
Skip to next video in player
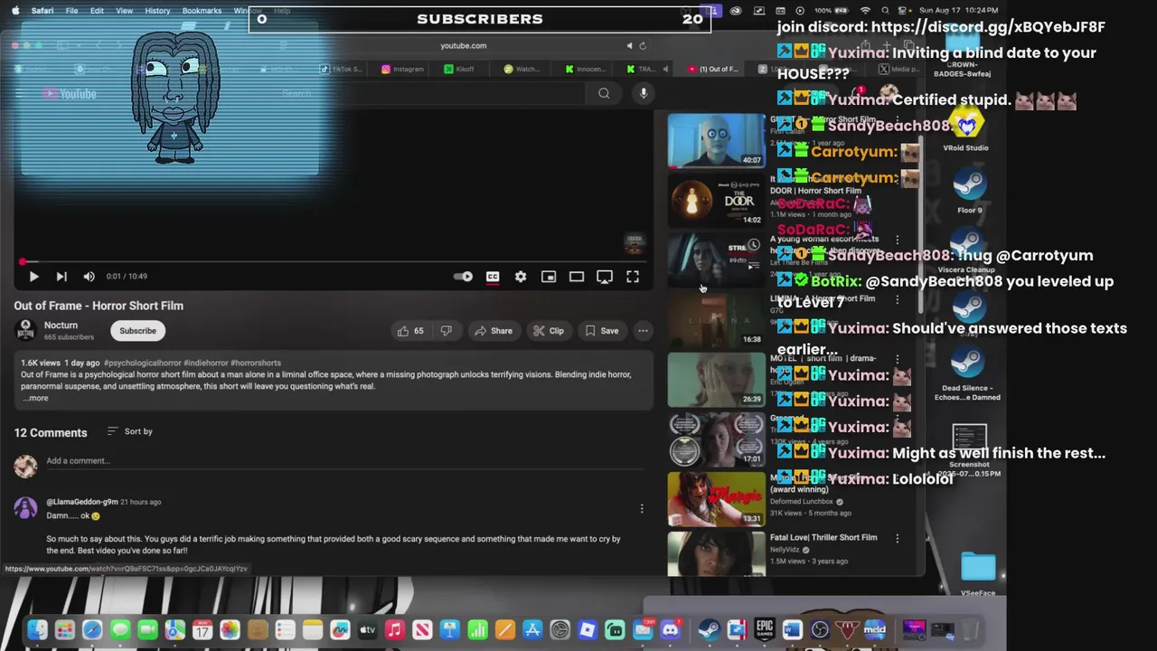pos(61,277)
